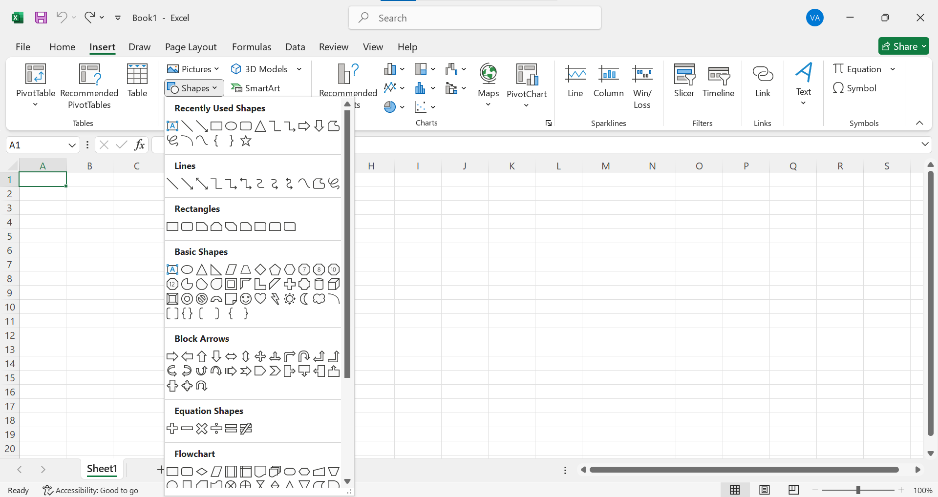
Task: Choose the smiley face shape
Action: tap(245, 299)
